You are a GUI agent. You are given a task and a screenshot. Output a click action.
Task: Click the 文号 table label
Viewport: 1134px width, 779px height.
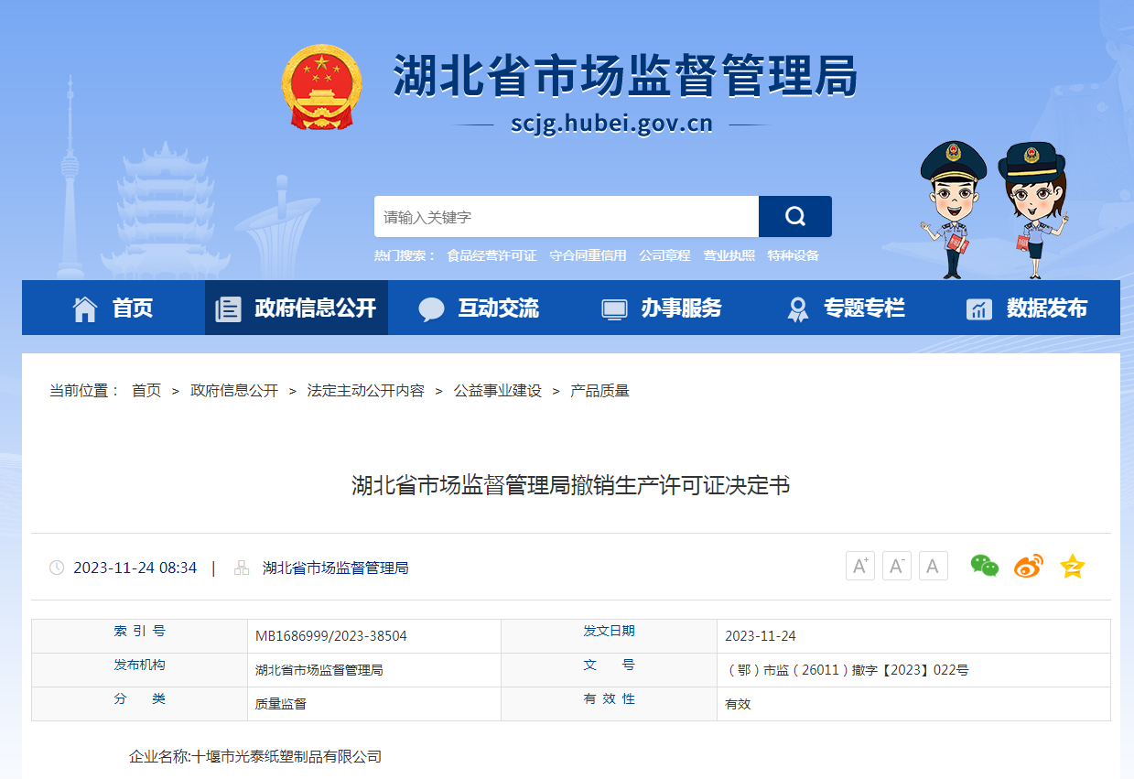coord(610,665)
